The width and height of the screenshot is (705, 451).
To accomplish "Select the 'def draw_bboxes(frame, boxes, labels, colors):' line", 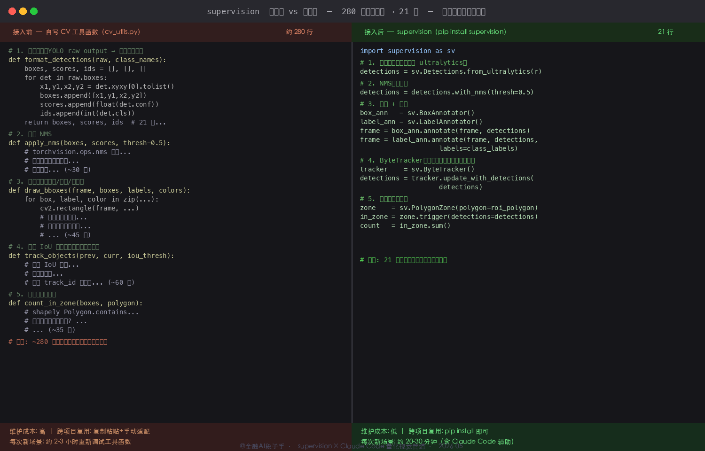I will [99, 190].
